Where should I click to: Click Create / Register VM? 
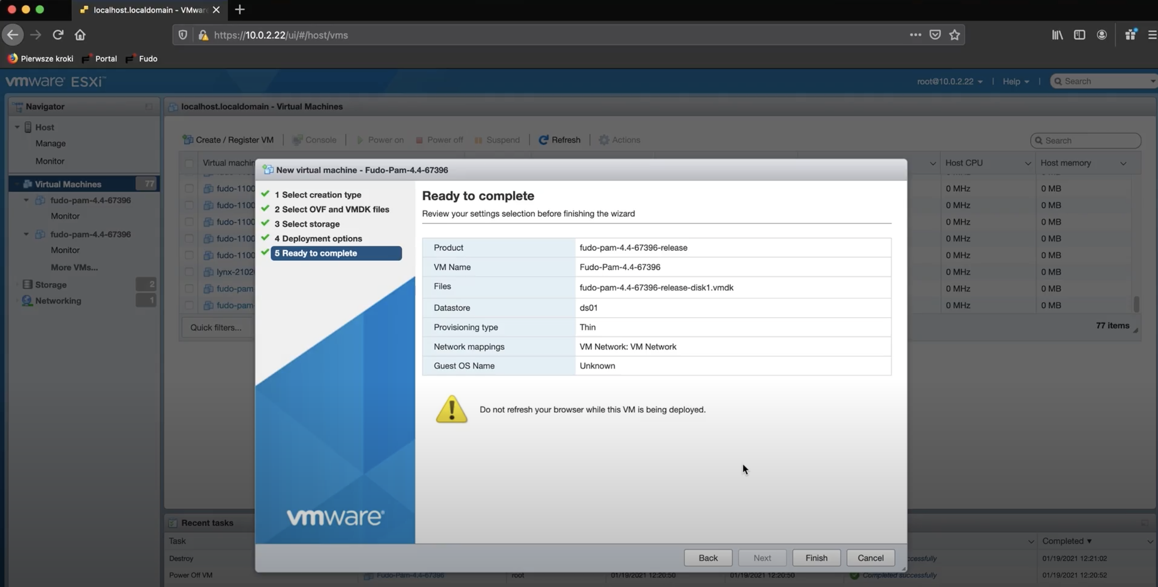pyautogui.click(x=228, y=139)
